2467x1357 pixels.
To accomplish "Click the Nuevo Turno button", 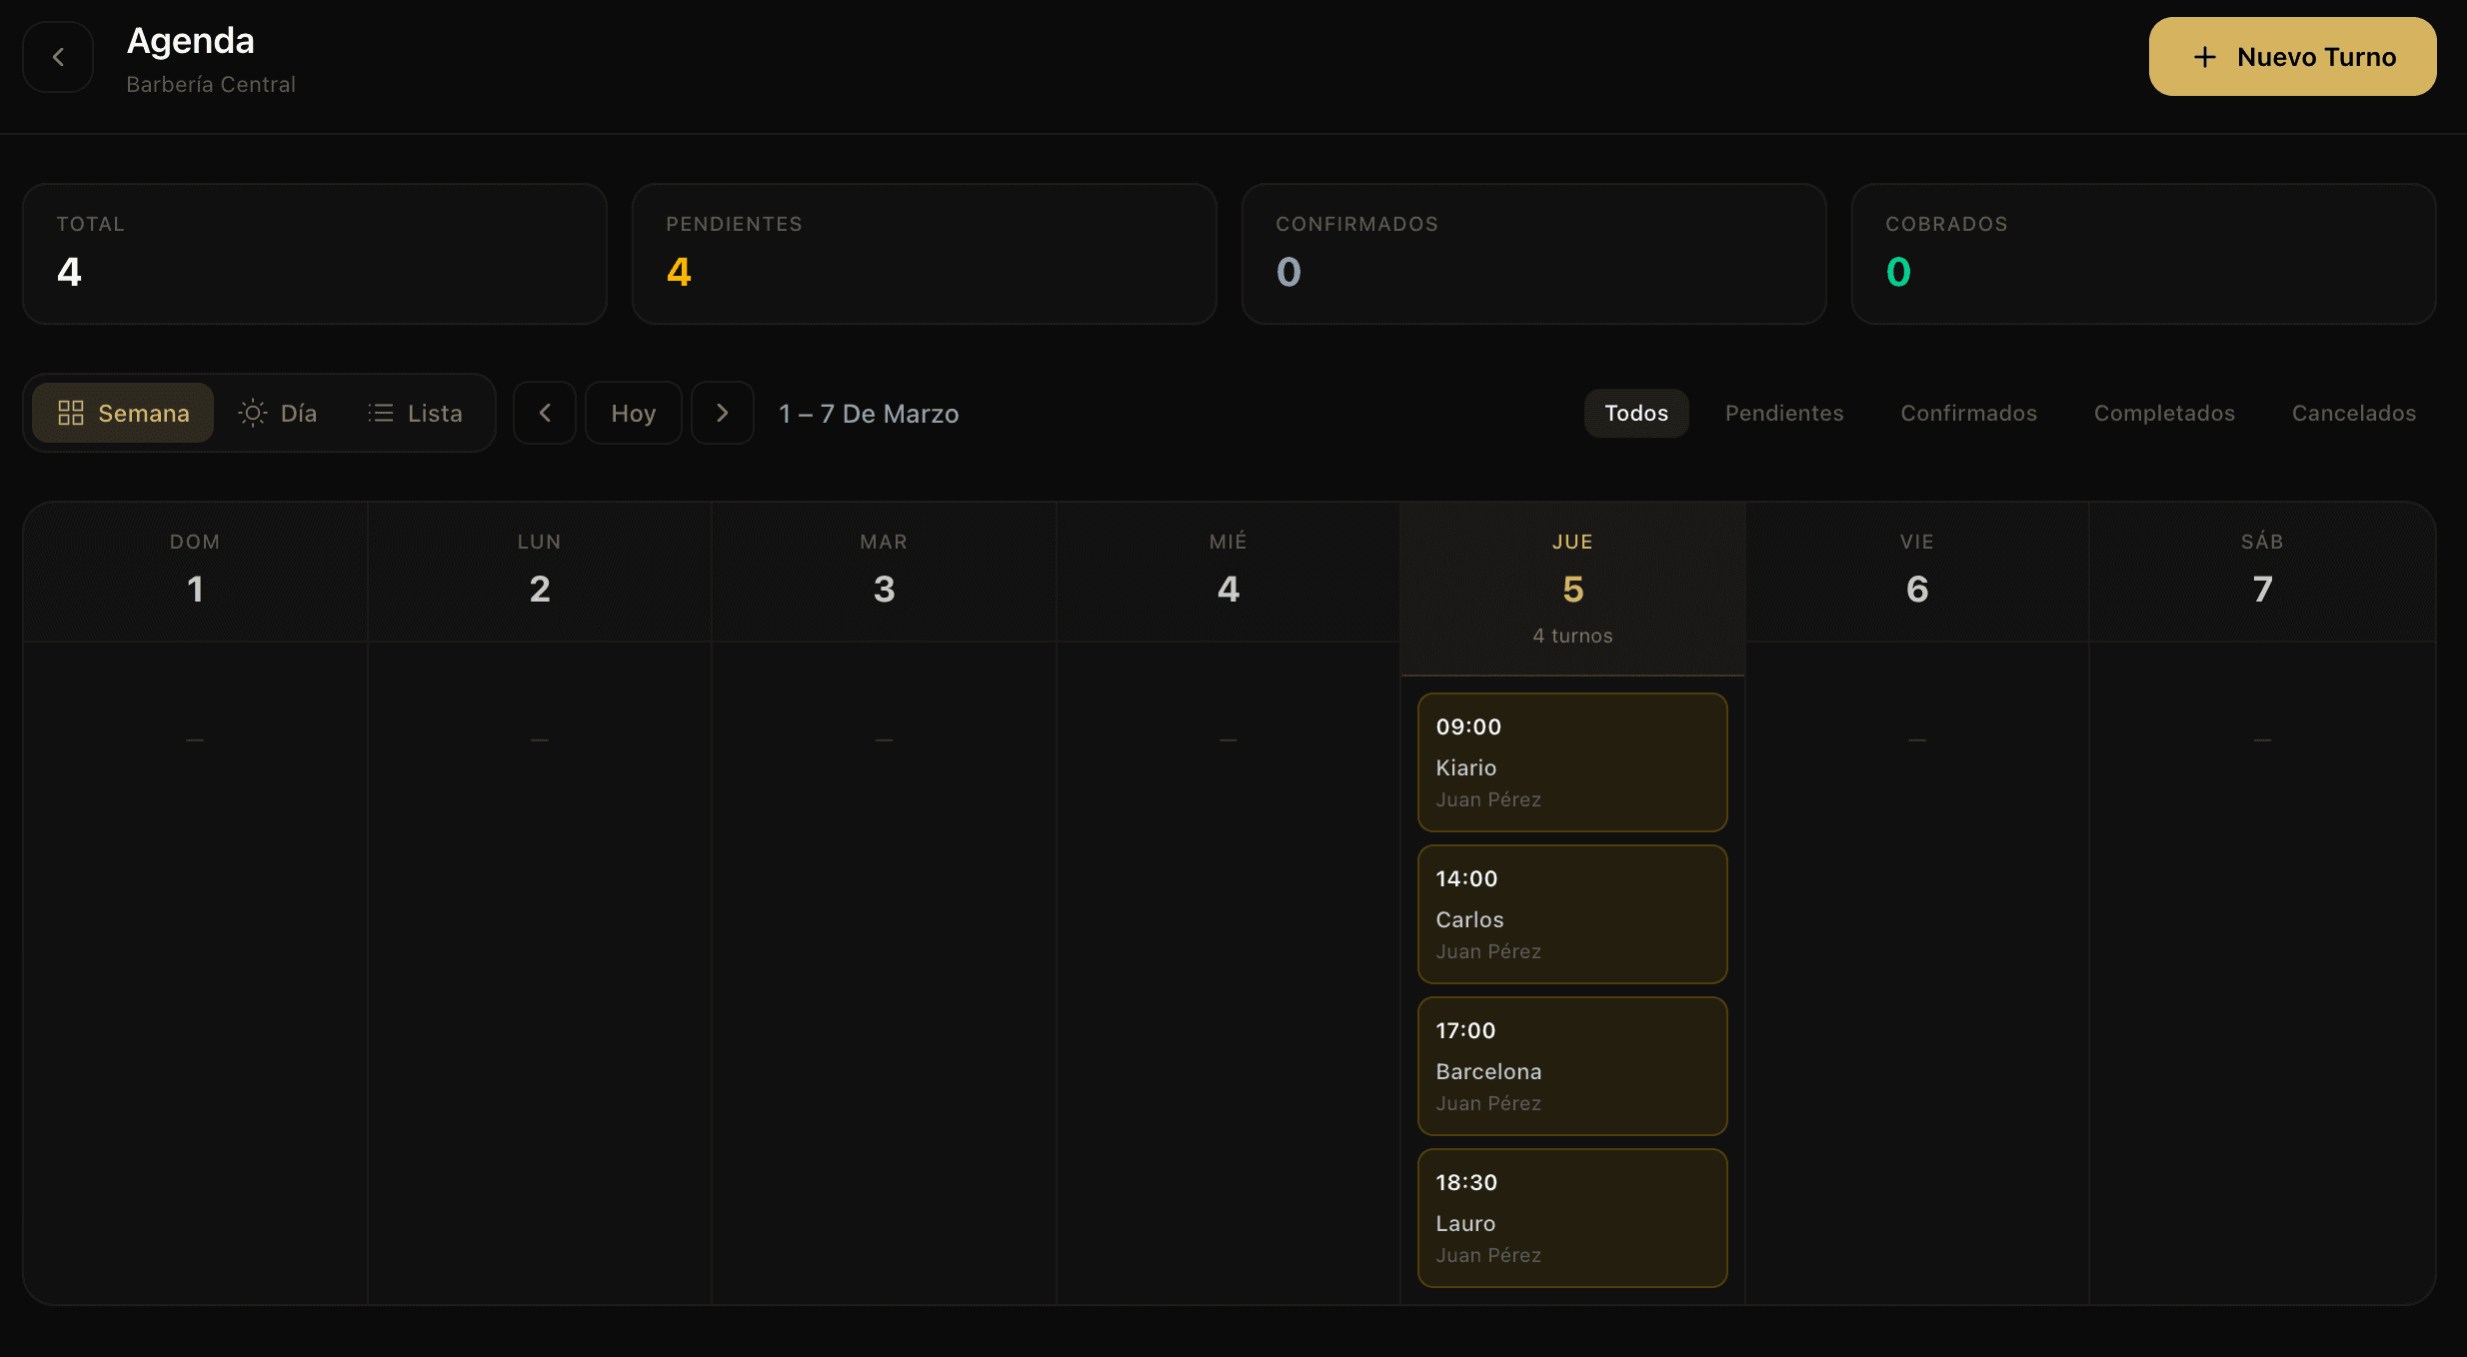I will tap(2292, 57).
